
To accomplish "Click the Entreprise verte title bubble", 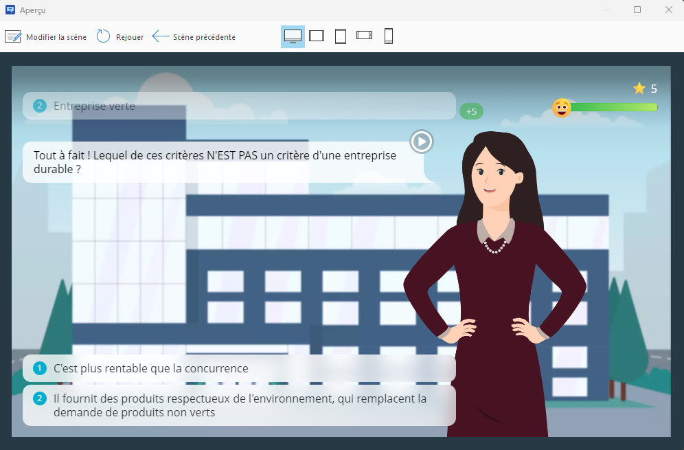I will pos(238,106).
